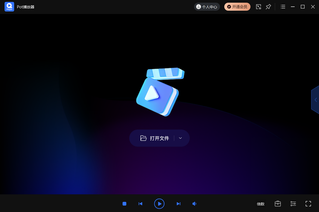
Task: Click the 打开文件 open file button
Action: coord(155,138)
